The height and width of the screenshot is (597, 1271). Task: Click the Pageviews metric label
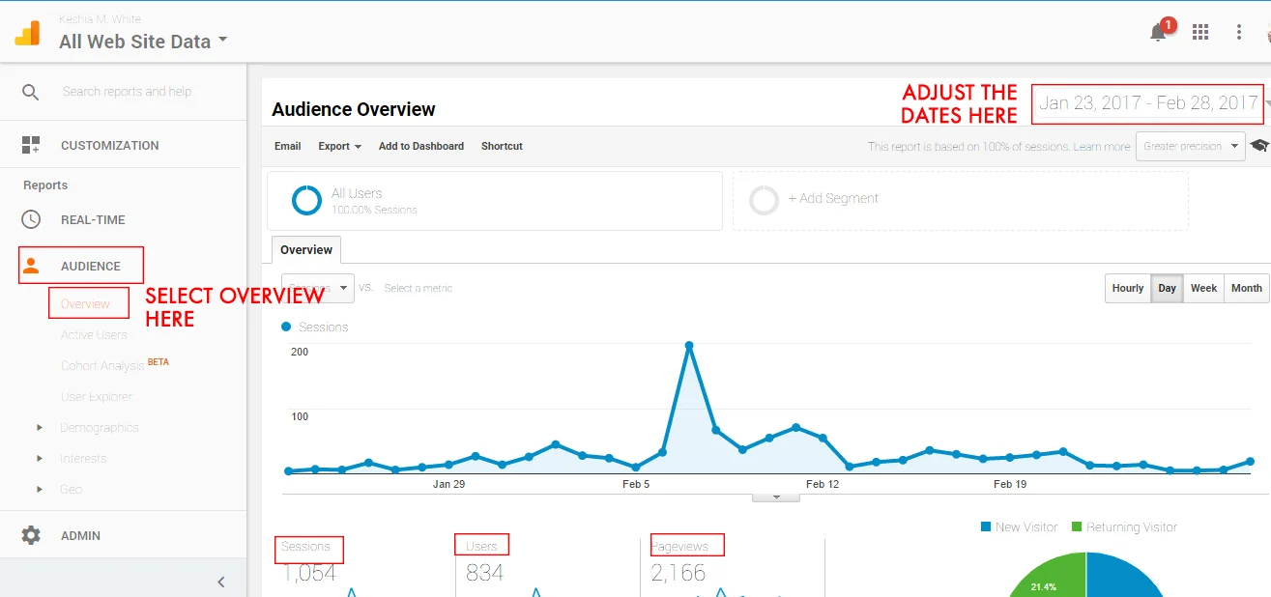680,547
